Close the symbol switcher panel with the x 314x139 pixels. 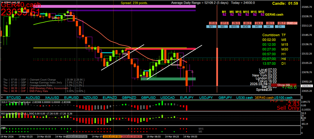[2, 97]
